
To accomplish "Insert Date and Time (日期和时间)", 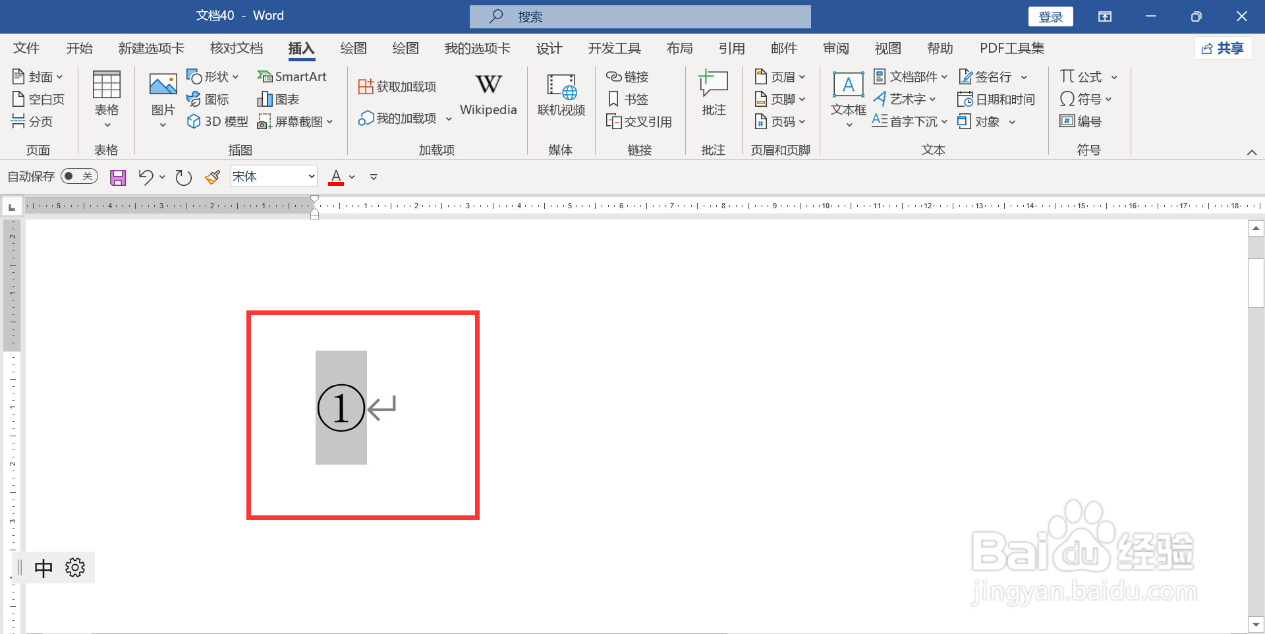I will coord(996,99).
